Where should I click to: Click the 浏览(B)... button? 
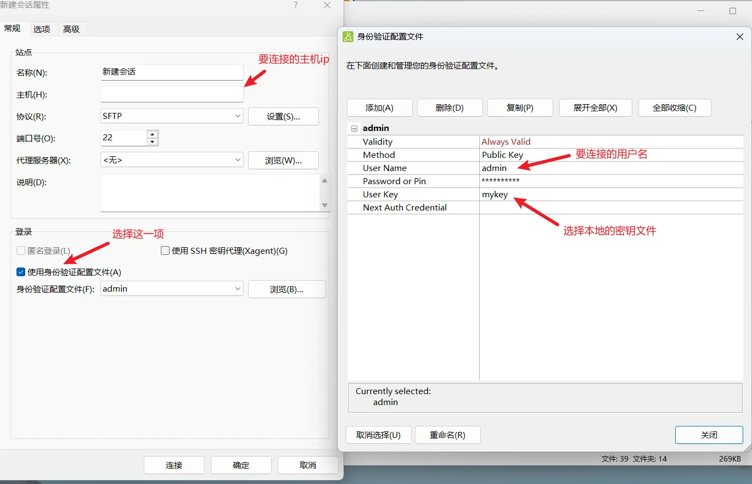tap(287, 289)
